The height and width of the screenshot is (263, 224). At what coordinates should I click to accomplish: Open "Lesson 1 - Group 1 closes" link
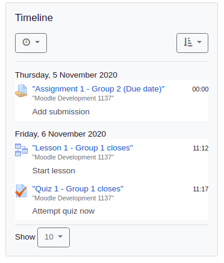pyautogui.click(x=82, y=148)
